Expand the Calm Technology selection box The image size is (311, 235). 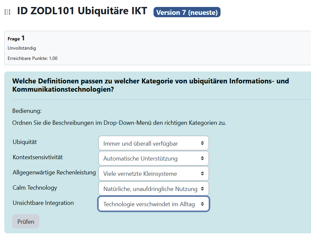[154, 189]
